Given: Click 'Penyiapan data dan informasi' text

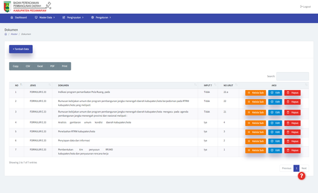Looking at the screenshot, I should pyautogui.click(x=74, y=140).
